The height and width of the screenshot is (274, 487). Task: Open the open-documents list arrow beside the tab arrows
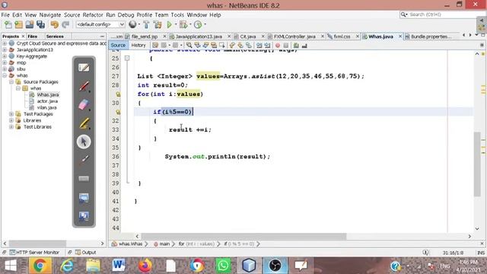click(477, 35)
